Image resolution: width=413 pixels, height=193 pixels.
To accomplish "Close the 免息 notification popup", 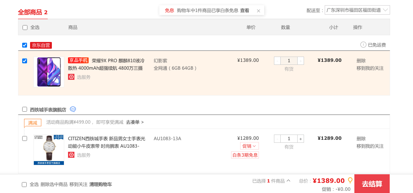I will click(x=258, y=11).
